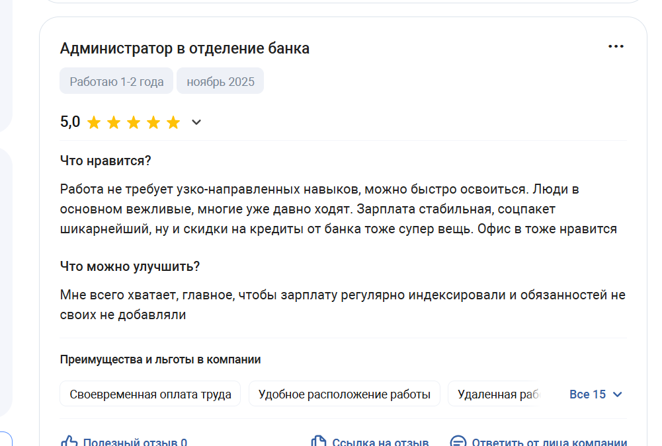
Task: Expand the Все 15 benefits list
Action: point(587,394)
